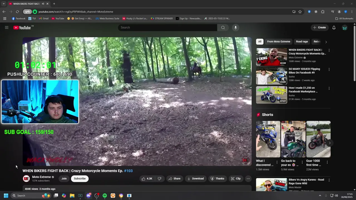Click the video player to pause
Screen dimensions: 356x200
[x=137, y=101]
